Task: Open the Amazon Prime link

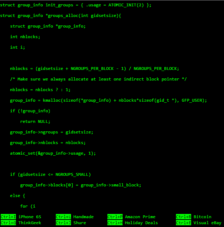Action: [x=140, y=217]
